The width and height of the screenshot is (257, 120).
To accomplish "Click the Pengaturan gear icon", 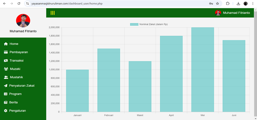I will (x=6, y=111).
